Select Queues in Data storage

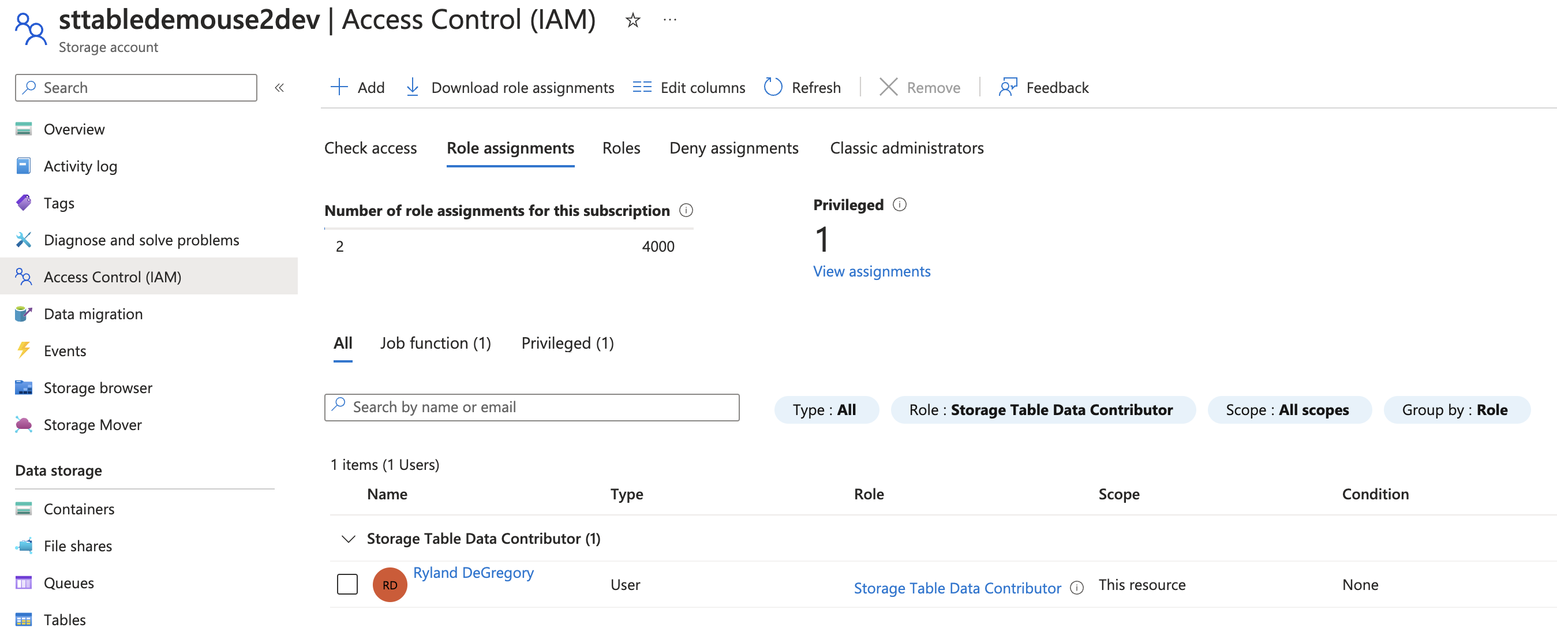coord(68,582)
